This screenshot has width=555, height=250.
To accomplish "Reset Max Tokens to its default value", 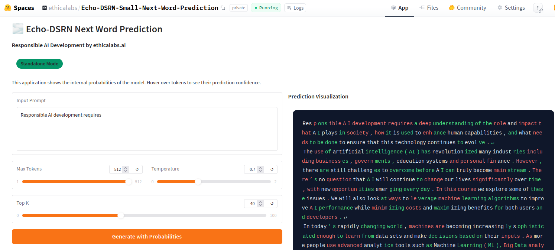I will click(x=137, y=169).
